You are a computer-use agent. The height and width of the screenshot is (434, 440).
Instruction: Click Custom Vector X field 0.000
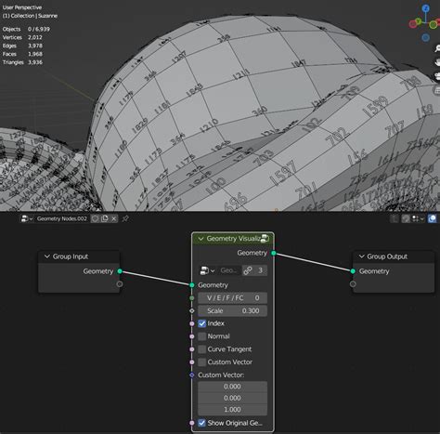coord(232,387)
